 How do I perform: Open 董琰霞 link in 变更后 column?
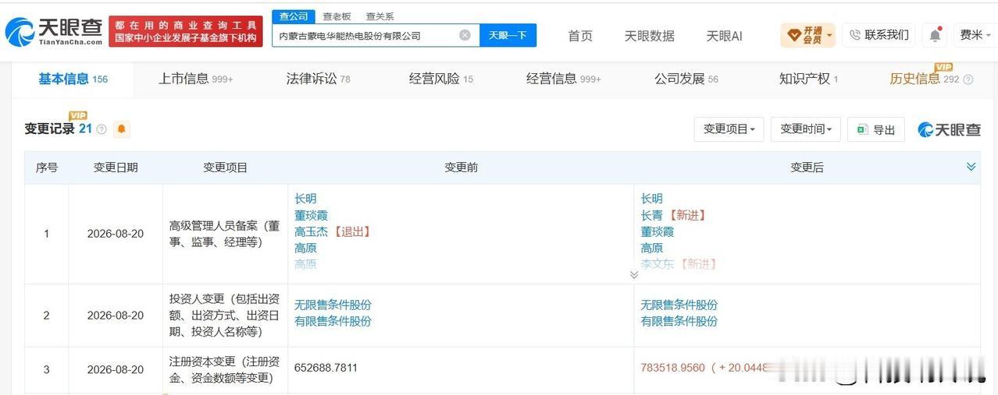point(658,231)
